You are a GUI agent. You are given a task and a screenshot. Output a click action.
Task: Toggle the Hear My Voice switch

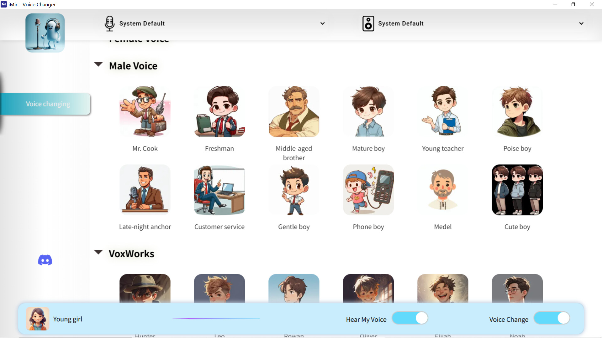pyautogui.click(x=410, y=318)
